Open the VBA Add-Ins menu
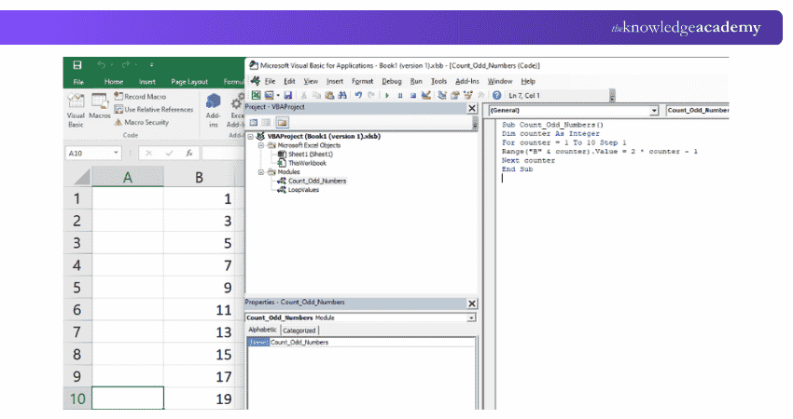 coord(466,81)
